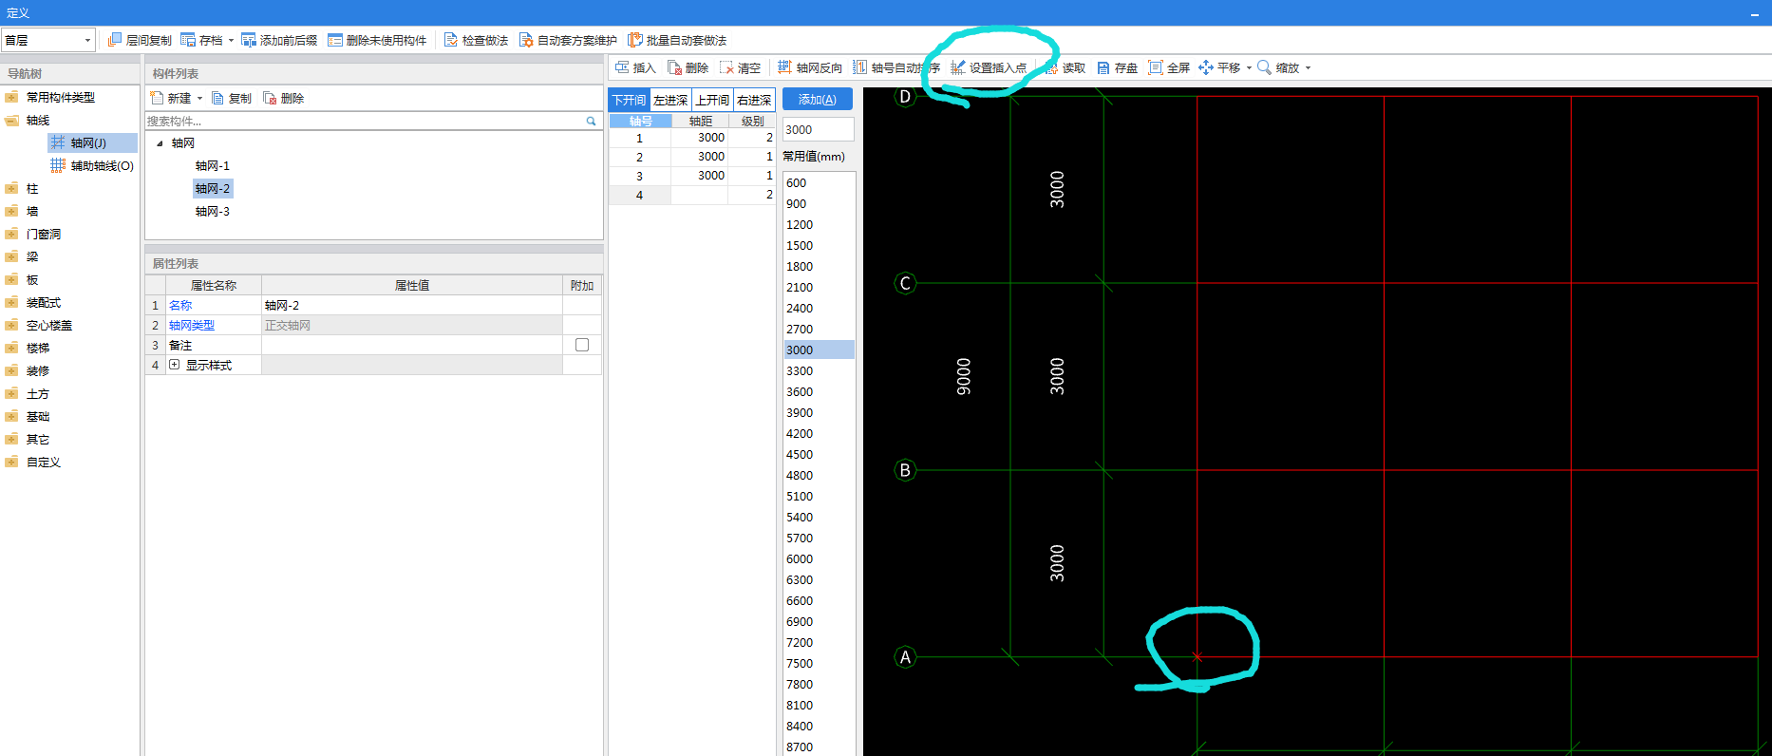The image size is (1772, 756).
Task: Click 删除 in the axis editing toolbar
Action: coord(688,67)
